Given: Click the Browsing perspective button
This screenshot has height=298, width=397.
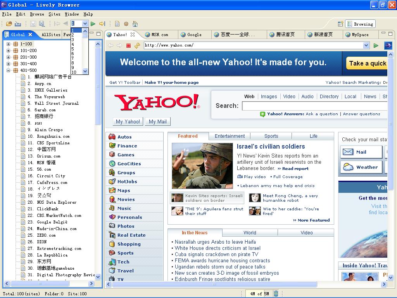Looking at the screenshot, I should pyautogui.click(x=361, y=24).
